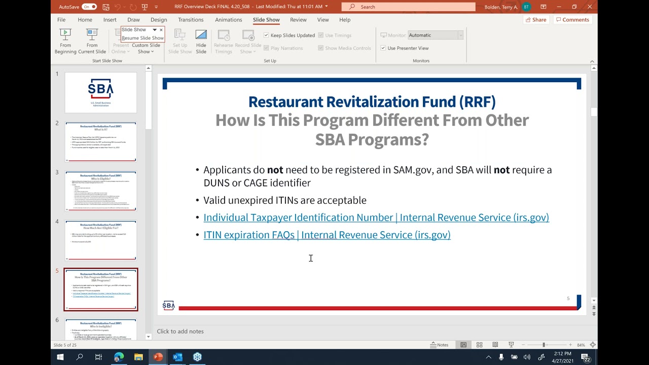Open Windows search from the taskbar
Image resolution: width=649 pixels, height=365 pixels.
[x=80, y=357]
